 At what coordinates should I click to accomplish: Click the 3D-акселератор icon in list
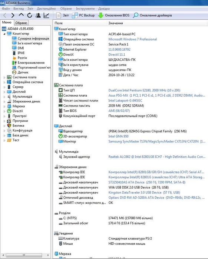click(60, 136)
